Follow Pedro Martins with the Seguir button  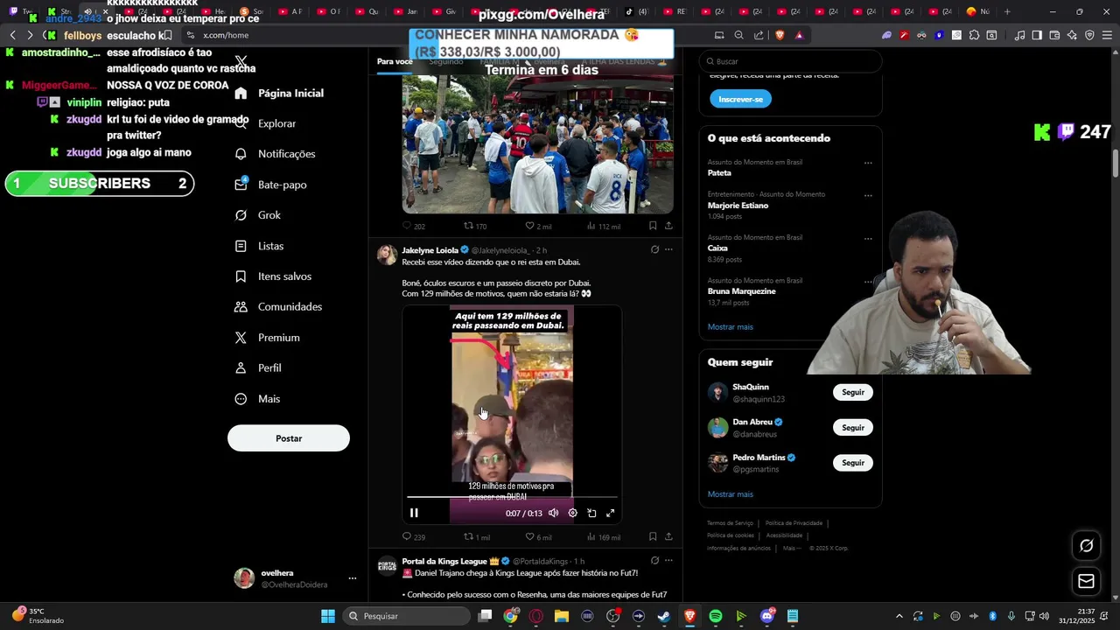[x=852, y=463]
